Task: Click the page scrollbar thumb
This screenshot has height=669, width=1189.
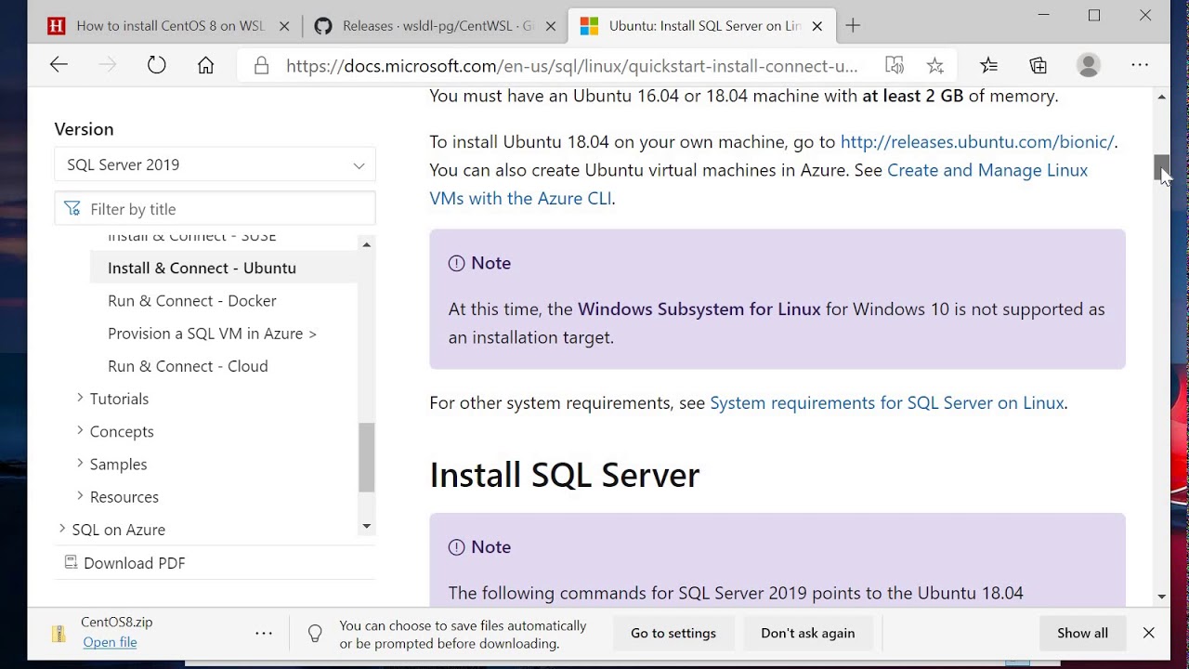Action: (x=1162, y=167)
